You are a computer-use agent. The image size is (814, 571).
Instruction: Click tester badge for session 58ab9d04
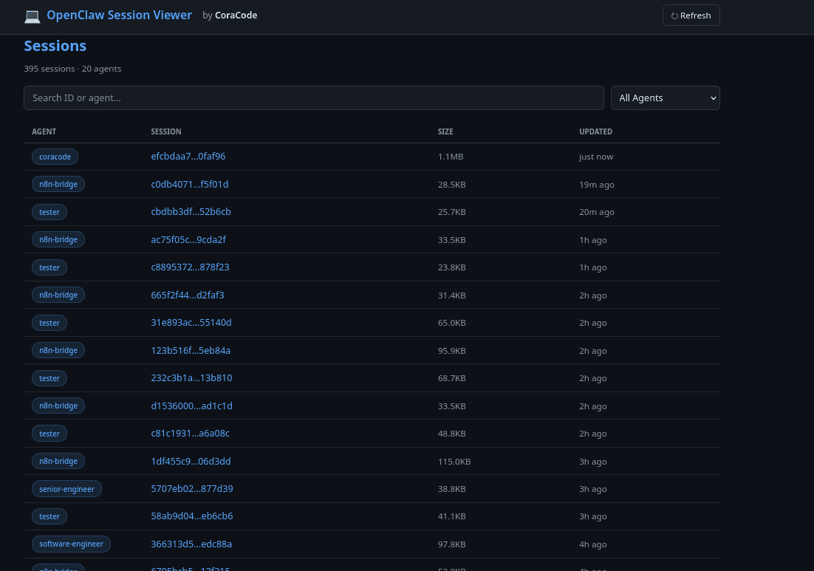point(49,516)
